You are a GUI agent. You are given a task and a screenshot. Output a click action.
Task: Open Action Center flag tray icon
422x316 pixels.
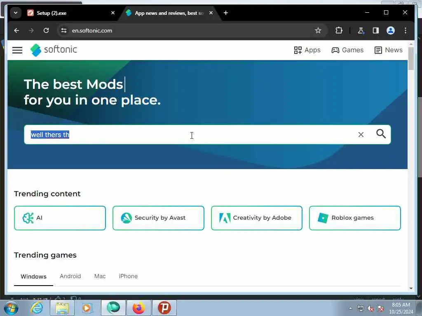tap(380, 309)
